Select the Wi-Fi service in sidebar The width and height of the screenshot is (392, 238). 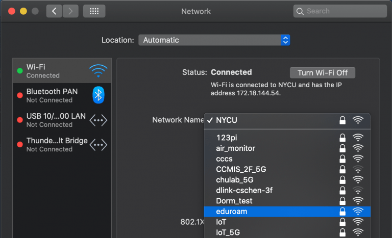pos(51,71)
